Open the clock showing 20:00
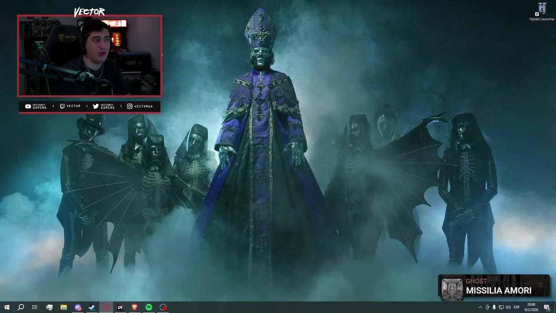This screenshot has width=556, height=313. click(531, 307)
